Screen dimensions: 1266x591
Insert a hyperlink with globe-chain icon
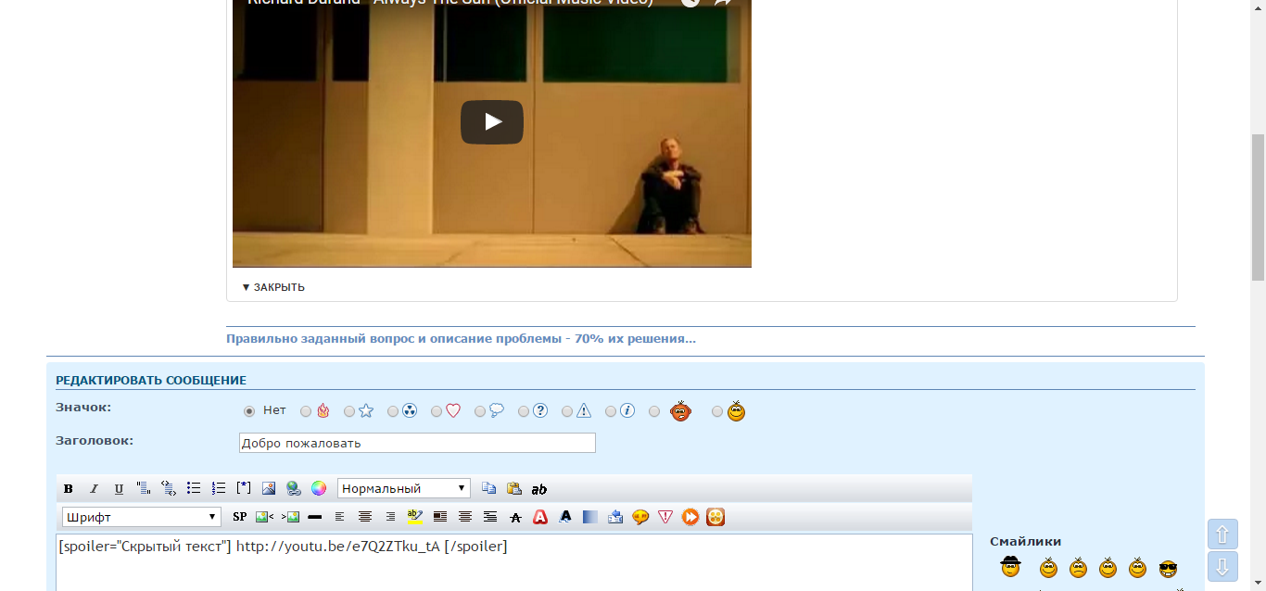pos(294,488)
